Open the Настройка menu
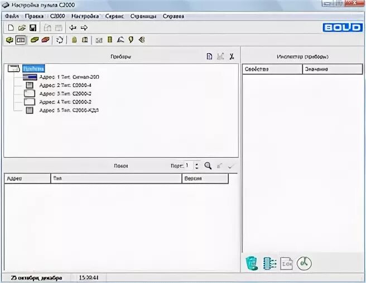Screen dimensions: 366x283 pos(85,16)
